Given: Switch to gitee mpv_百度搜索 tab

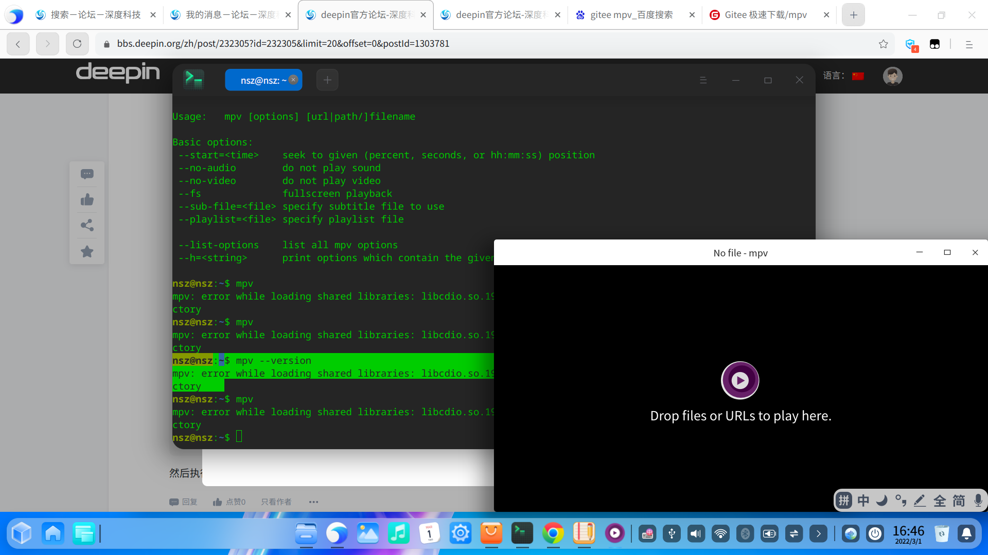Looking at the screenshot, I should [x=631, y=15].
